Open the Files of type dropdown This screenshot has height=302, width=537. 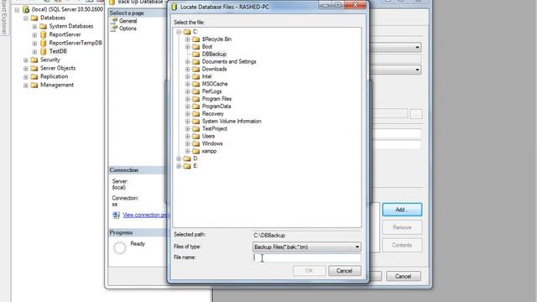click(x=357, y=247)
